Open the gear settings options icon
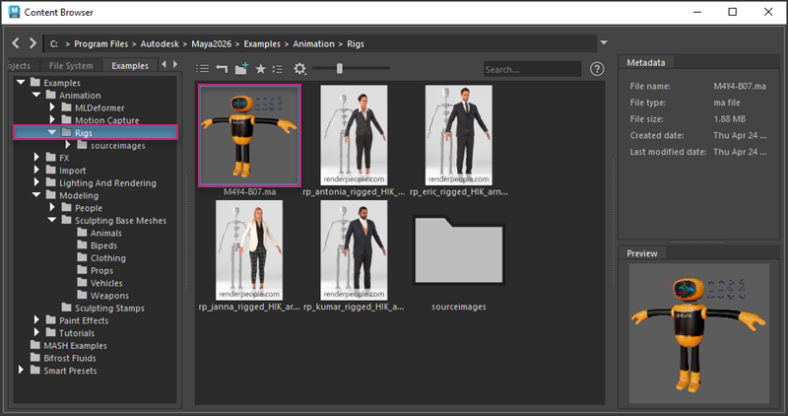The width and height of the screenshot is (788, 416). pos(300,68)
